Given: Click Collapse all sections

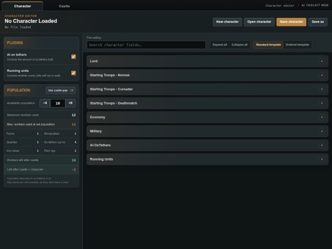Looking at the screenshot, I should [x=239, y=45].
